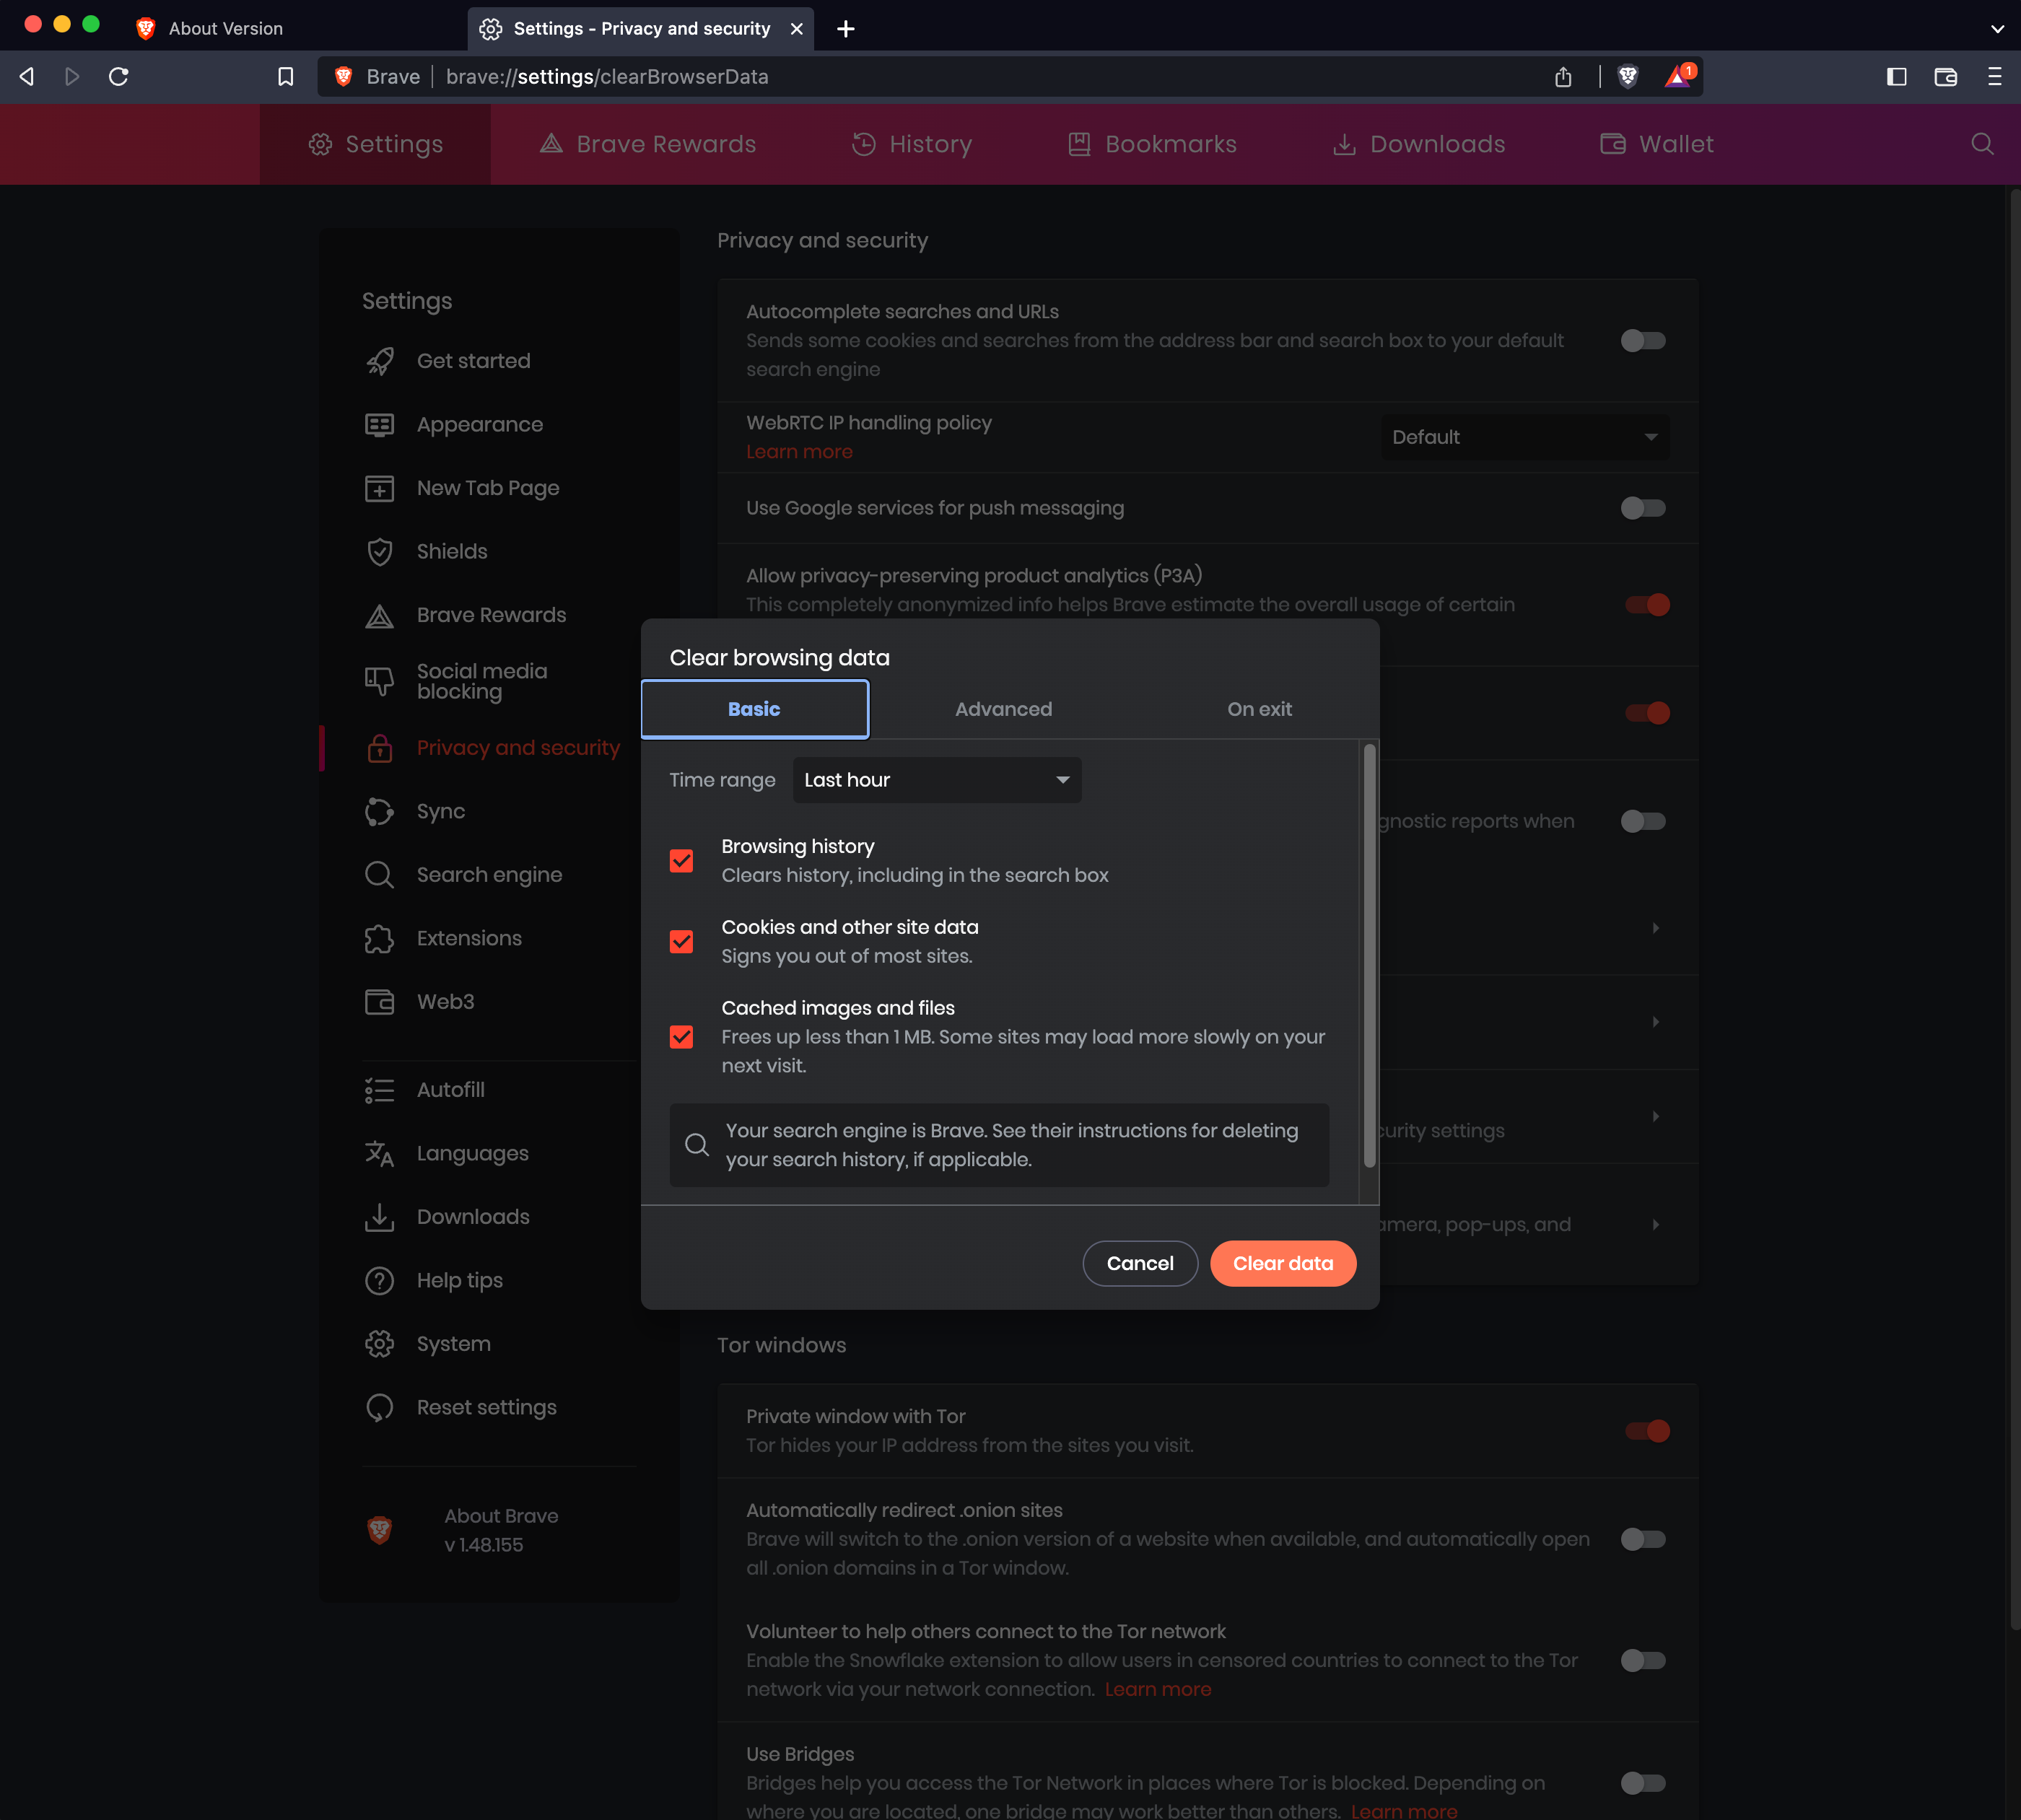Click the Clear data button
This screenshot has width=2021, height=1820.
(1283, 1263)
